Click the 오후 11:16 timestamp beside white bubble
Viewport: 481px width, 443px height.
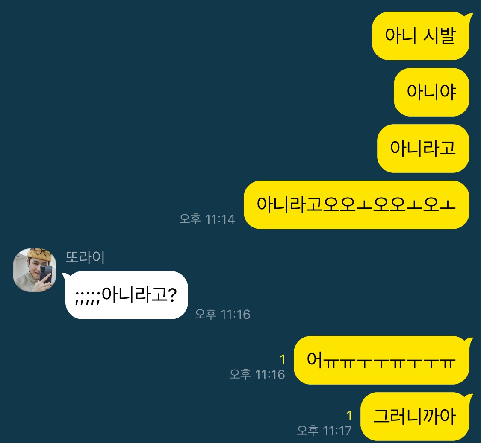(222, 315)
